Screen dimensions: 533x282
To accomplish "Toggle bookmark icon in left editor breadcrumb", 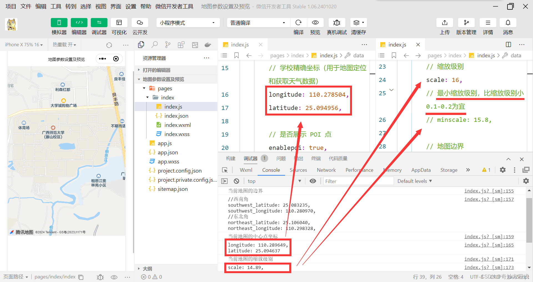I will [x=236, y=55].
